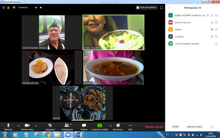Expand audio options arrow next to Silenciar
This screenshot has width=220, height=138.
point(18,126)
